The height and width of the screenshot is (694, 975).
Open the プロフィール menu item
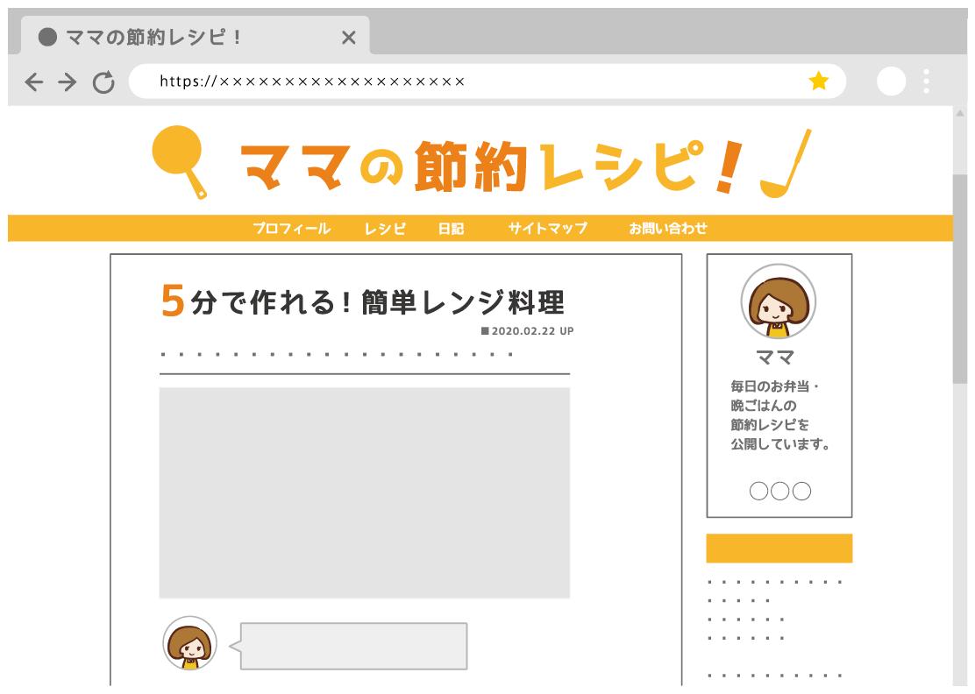click(x=292, y=229)
